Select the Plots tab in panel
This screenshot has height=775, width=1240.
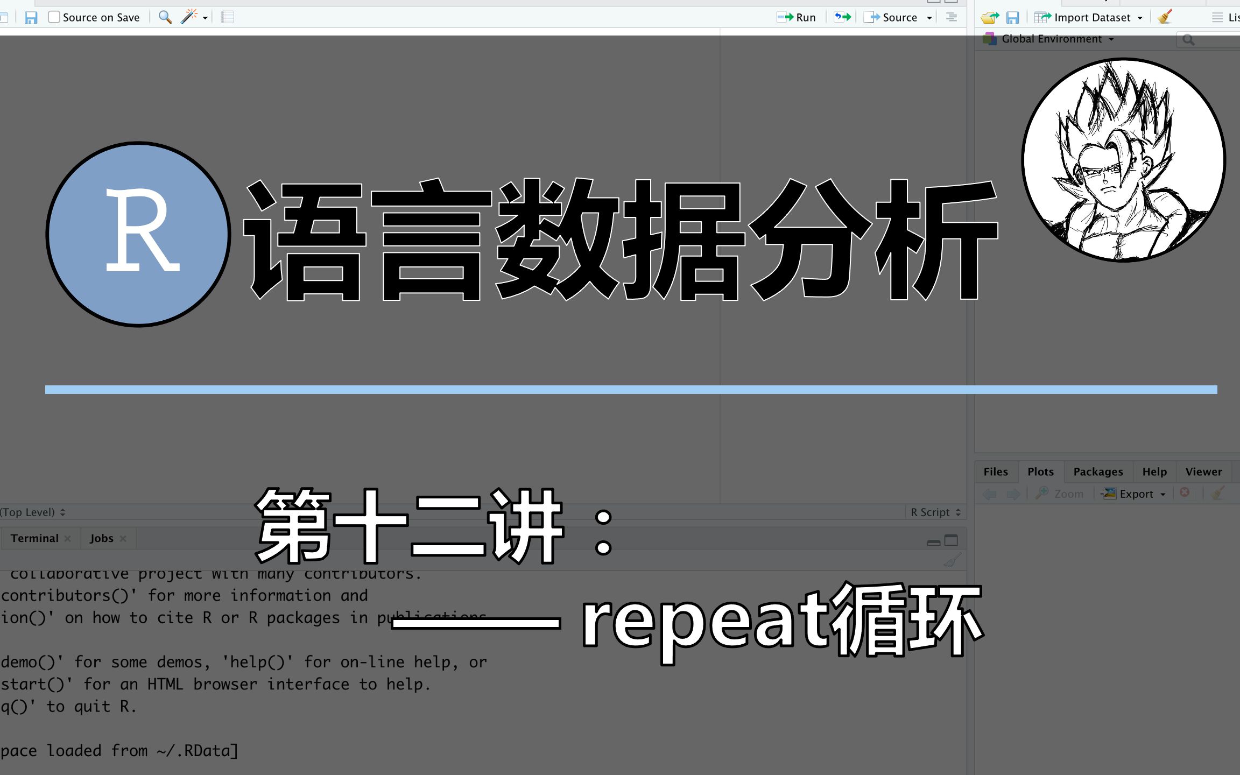pyautogui.click(x=1039, y=470)
